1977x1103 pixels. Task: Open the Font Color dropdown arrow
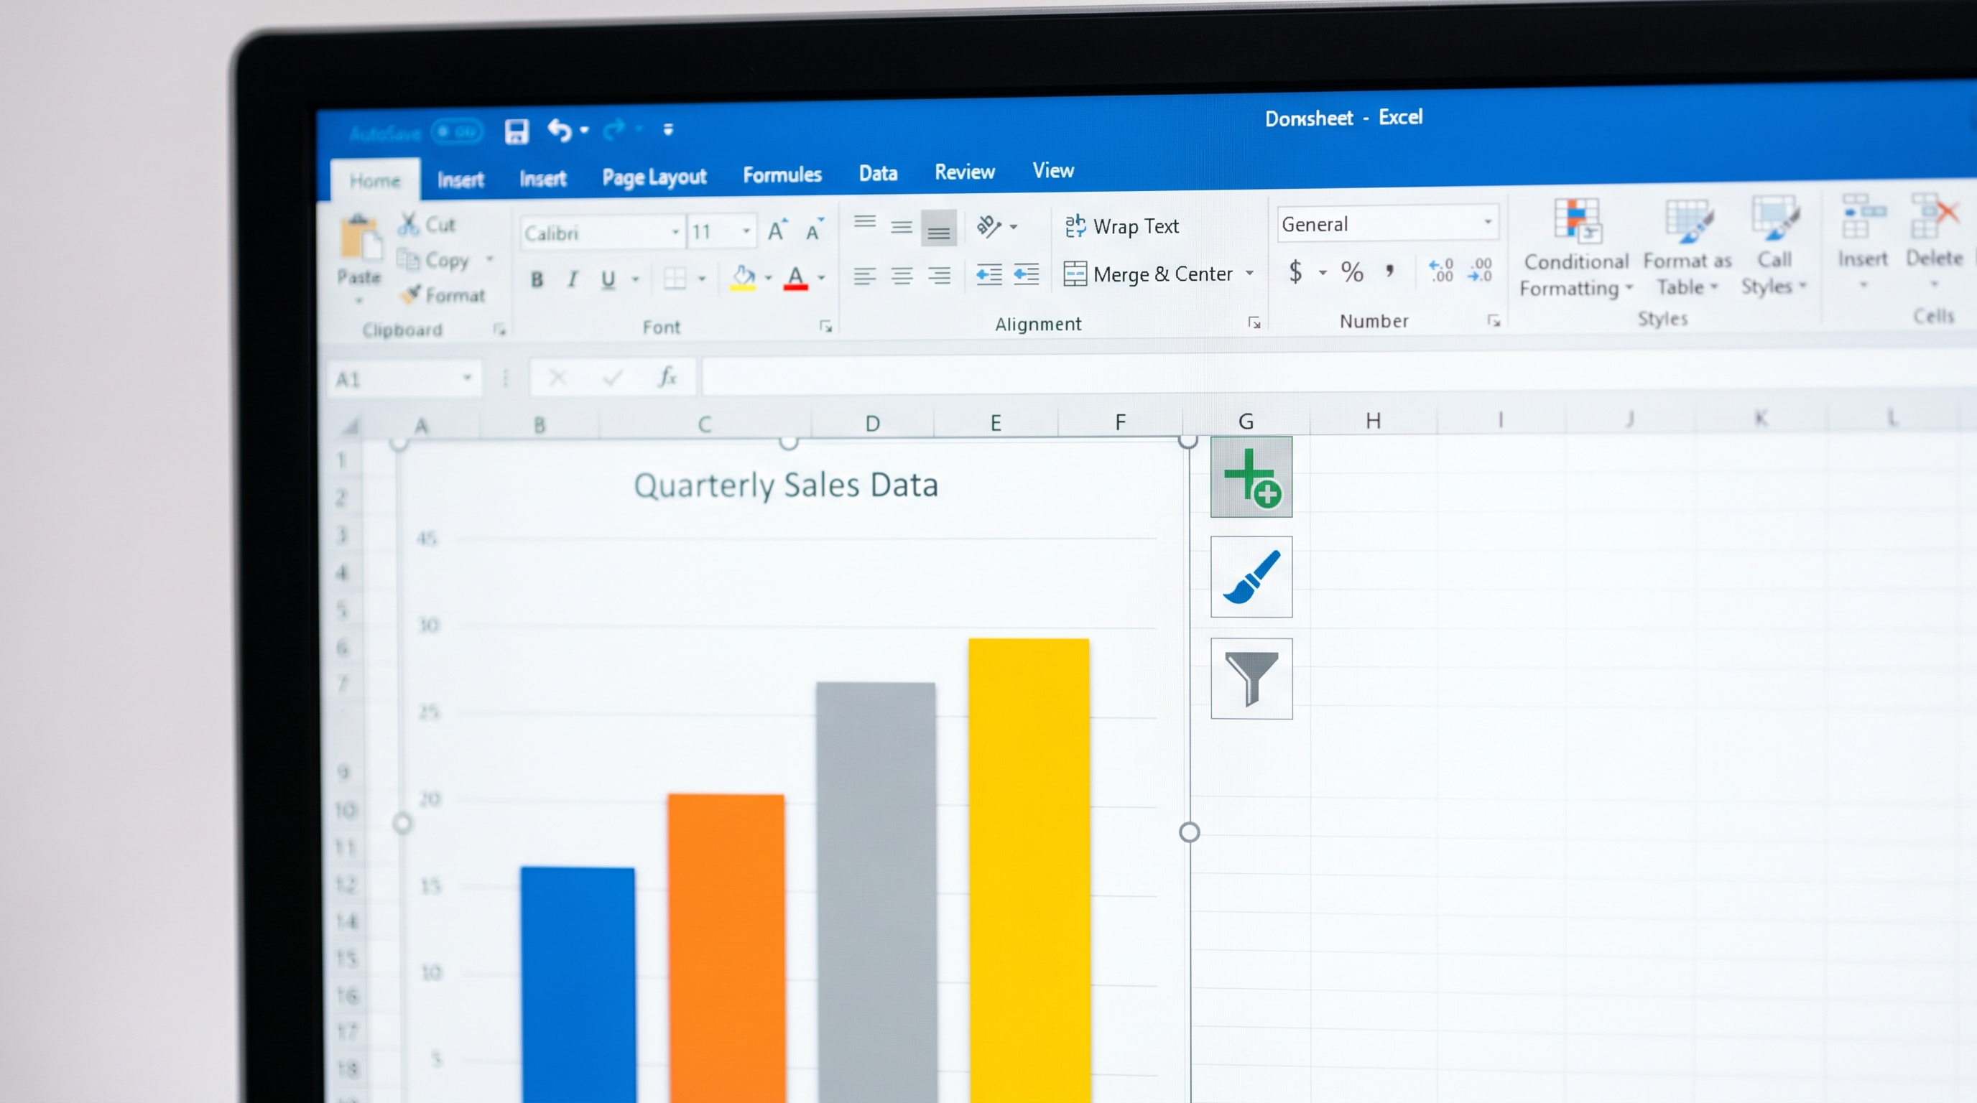tap(821, 277)
